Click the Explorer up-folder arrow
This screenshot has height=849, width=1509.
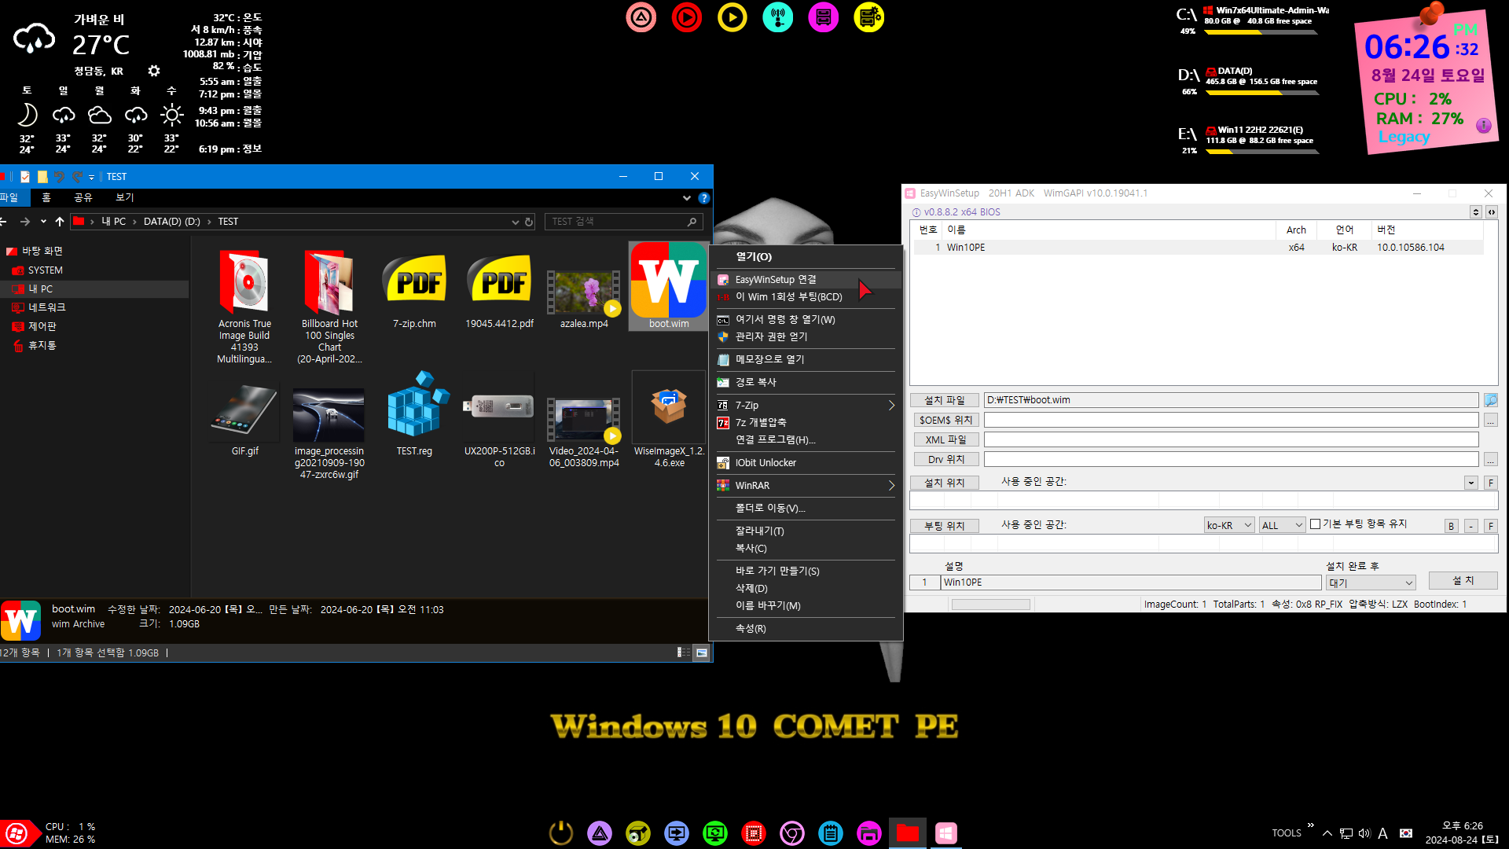point(60,222)
